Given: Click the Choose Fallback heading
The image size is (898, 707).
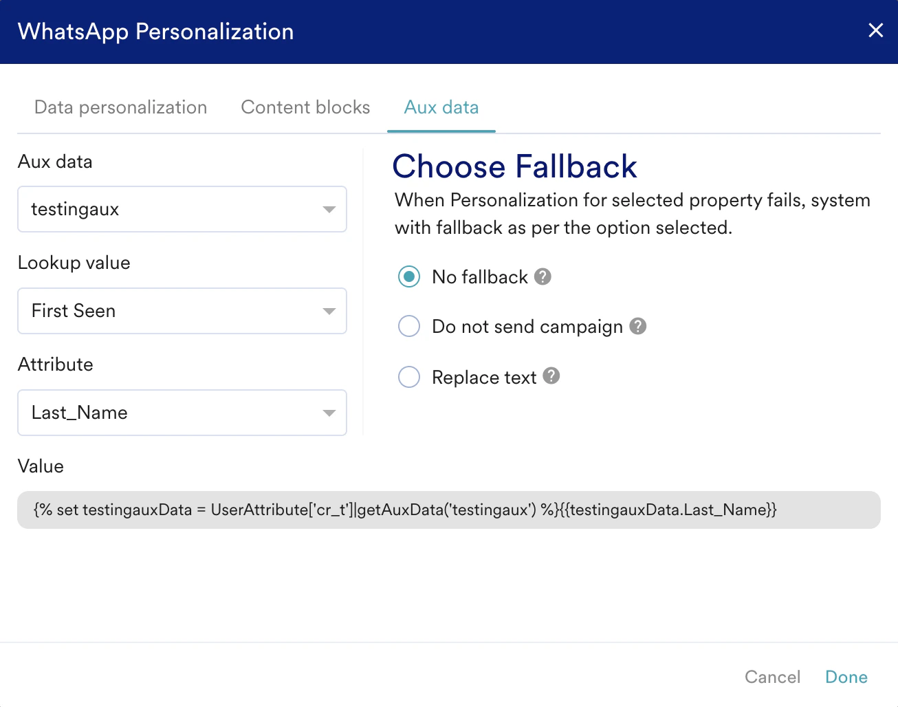Looking at the screenshot, I should pyautogui.click(x=514, y=166).
